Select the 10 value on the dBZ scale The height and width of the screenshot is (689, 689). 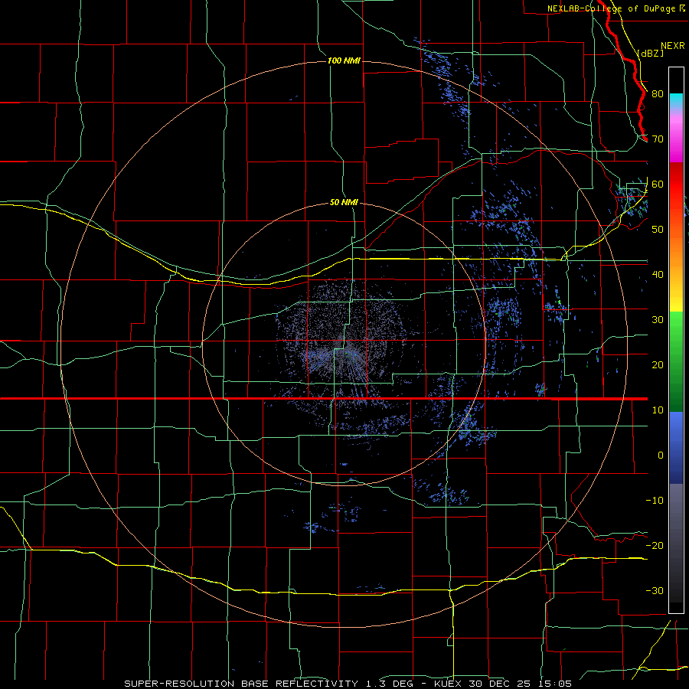point(658,410)
